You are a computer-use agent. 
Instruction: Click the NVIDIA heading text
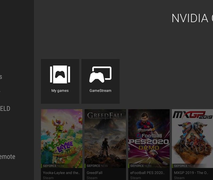(x=190, y=18)
